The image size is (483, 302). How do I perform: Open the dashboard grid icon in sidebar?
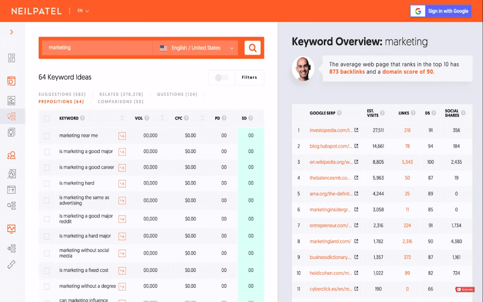(12, 58)
